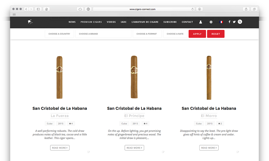Open the settings gear in the site nav
The width and height of the screenshot is (269, 161).
211,22
